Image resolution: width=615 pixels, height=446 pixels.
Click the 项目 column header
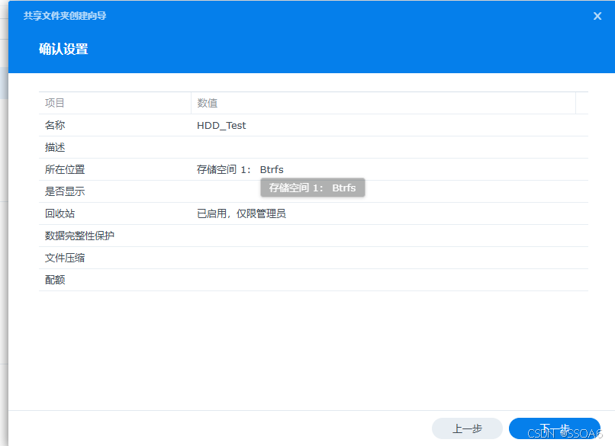pyautogui.click(x=50, y=103)
